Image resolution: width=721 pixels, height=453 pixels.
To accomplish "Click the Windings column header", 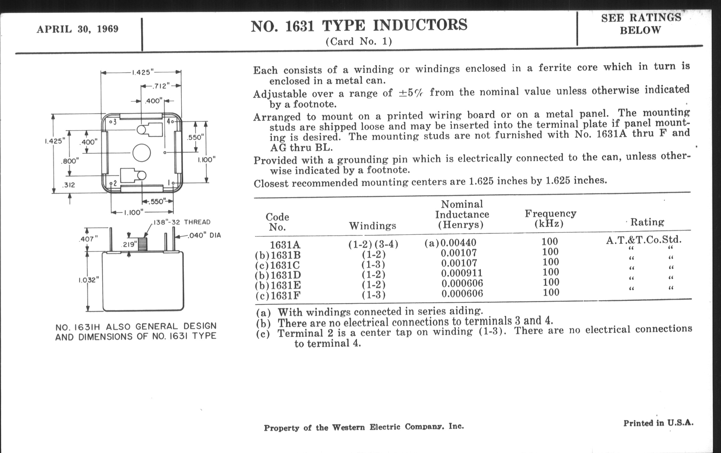I will pyautogui.click(x=372, y=226).
